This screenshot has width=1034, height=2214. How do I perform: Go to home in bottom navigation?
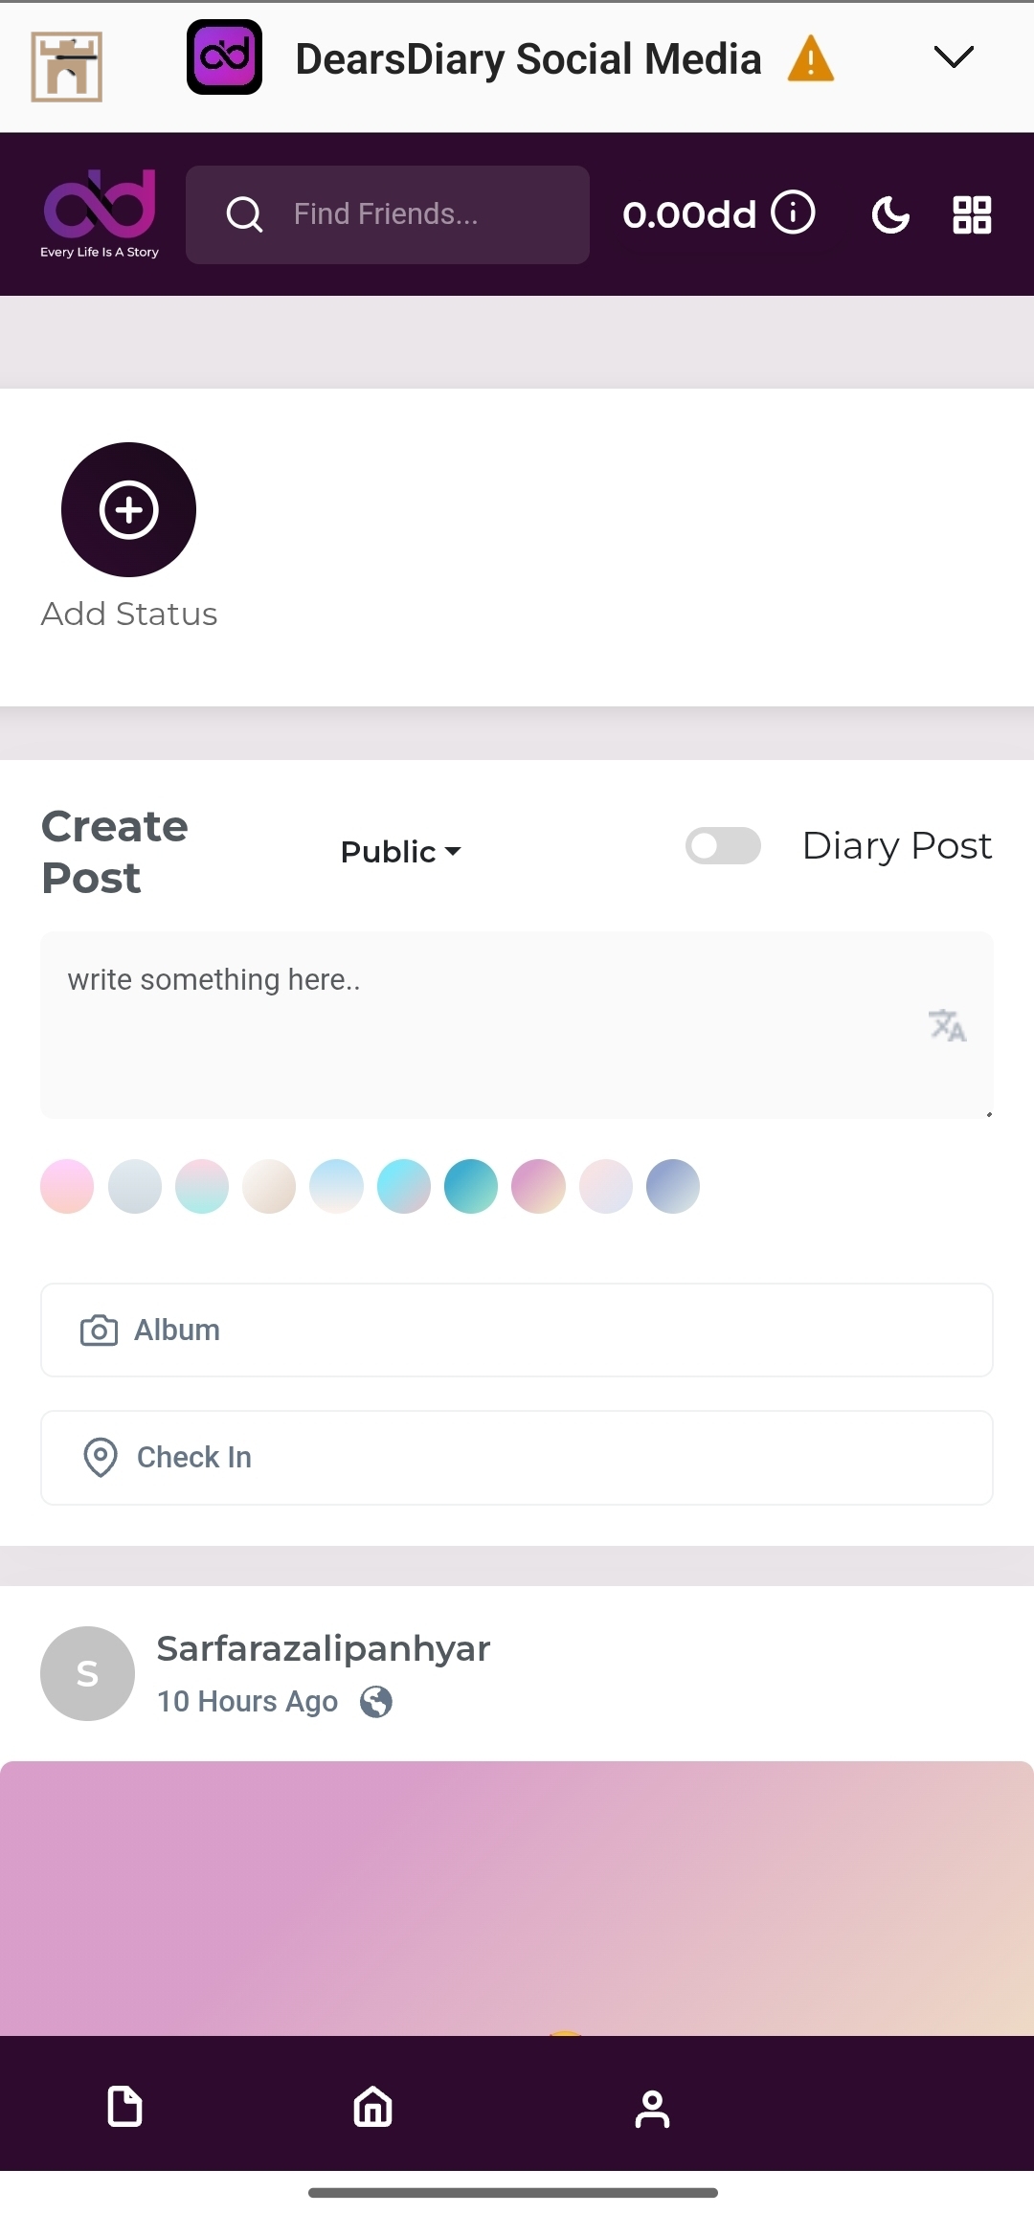(x=372, y=2107)
